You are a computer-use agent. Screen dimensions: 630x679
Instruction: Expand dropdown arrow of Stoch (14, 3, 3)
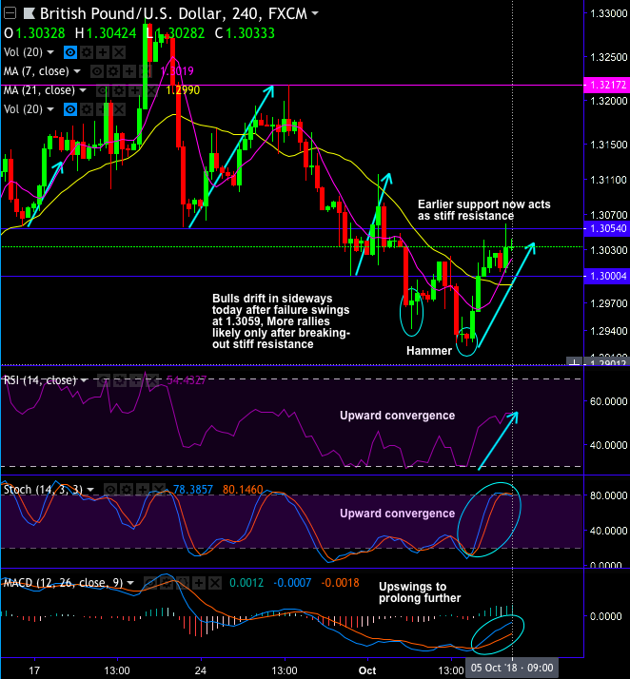point(90,490)
